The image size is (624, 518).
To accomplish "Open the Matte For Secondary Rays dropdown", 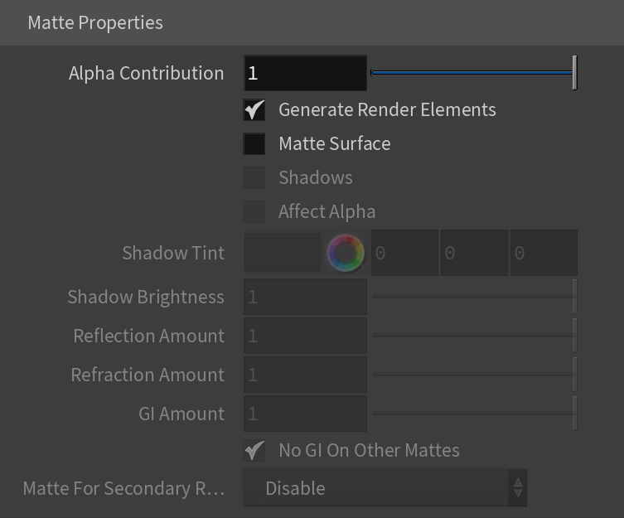I will tap(385, 487).
